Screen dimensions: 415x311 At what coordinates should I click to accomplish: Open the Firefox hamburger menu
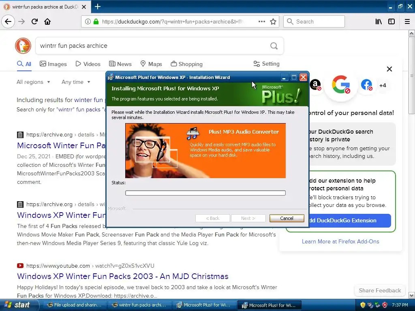[x=407, y=21]
